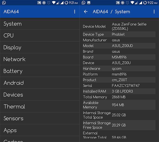Tap cast icon in left status bar
The width and height of the screenshot is (159, 142).
[x=39, y=3]
